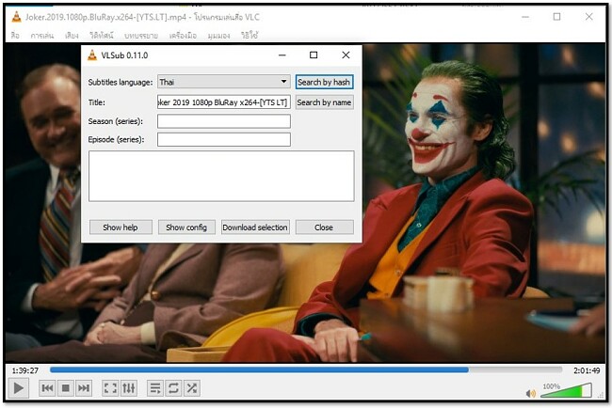Minimize the VLSub dialog window
Image resolution: width=612 pixels, height=408 pixels.
(x=282, y=55)
